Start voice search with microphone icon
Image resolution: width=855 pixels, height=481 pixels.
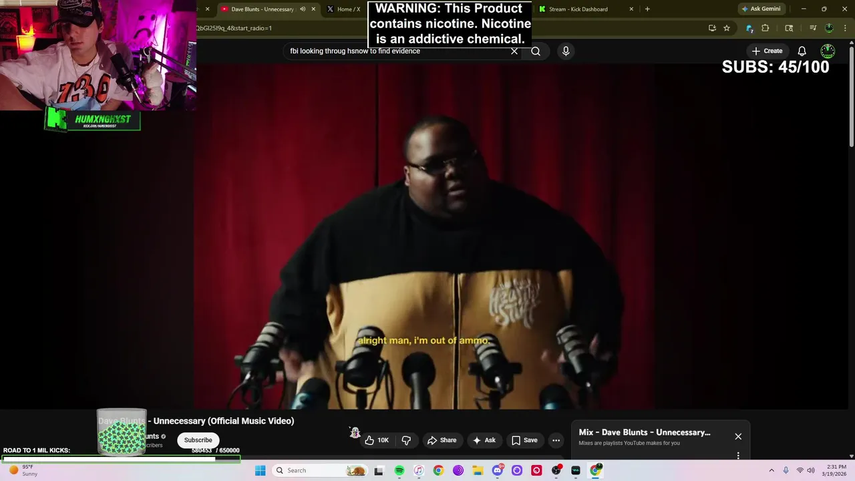pos(566,51)
